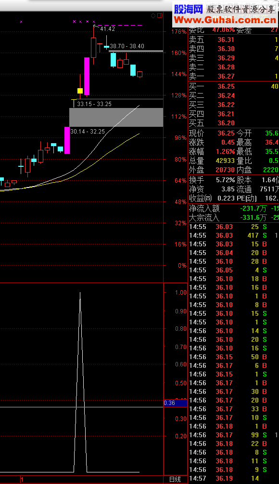This screenshot has width=279, height=484.
Task: Select the 卖四 36.30 ask row
Action: 233,49
